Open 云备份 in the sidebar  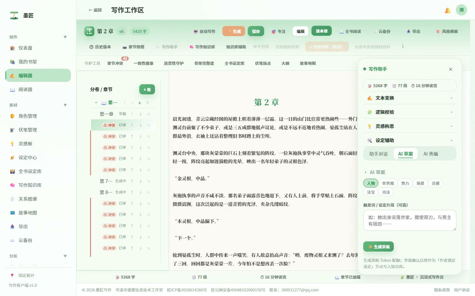coord(38,240)
